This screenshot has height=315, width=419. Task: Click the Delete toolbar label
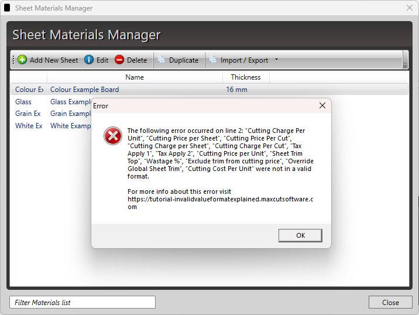point(137,60)
